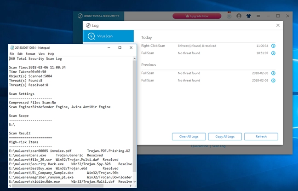The height and width of the screenshot is (191, 298).
Task: Click '8 threat(s) found, 8 resolved' text
Action: [197, 46]
